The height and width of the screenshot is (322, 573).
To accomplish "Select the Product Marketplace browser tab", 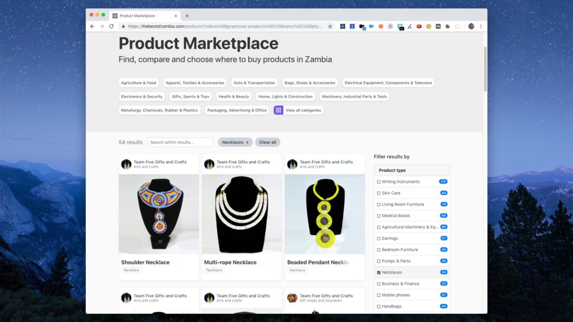I will click(x=144, y=16).
